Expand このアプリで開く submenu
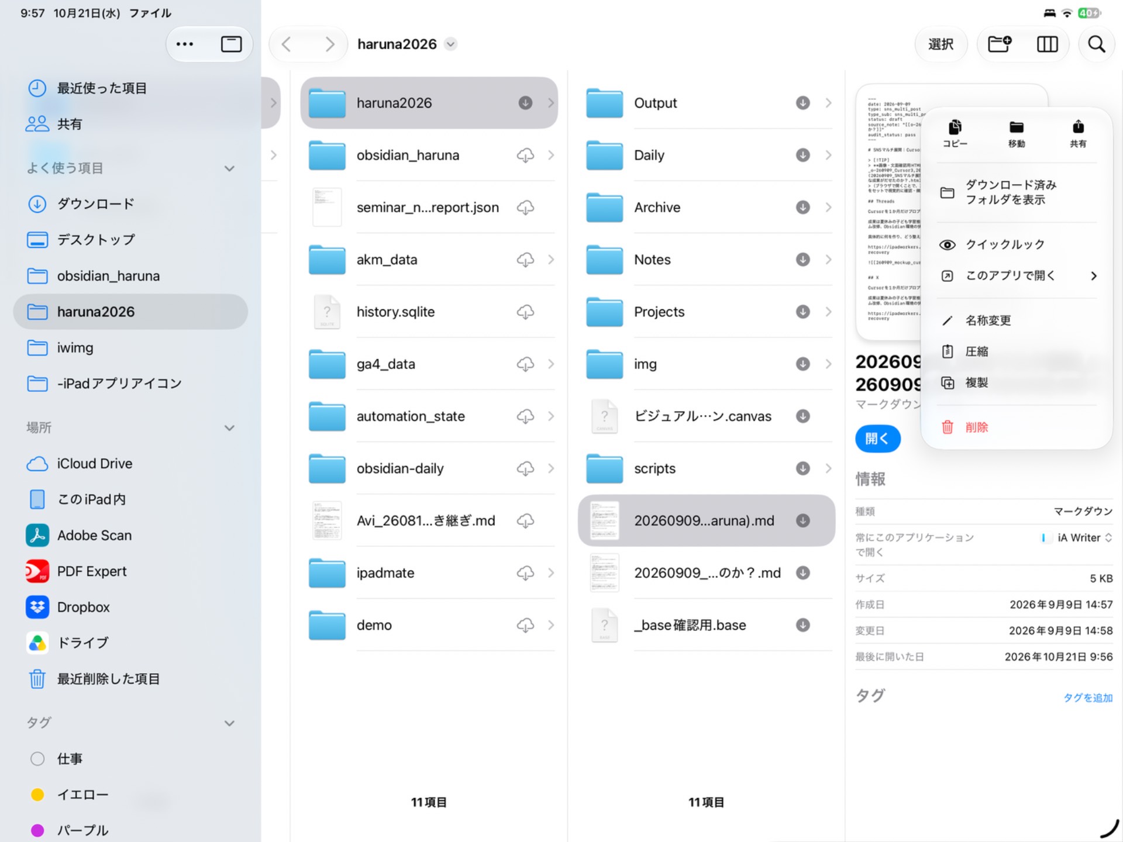This screenshot has width=1123, height=842. coord(1018,275)
